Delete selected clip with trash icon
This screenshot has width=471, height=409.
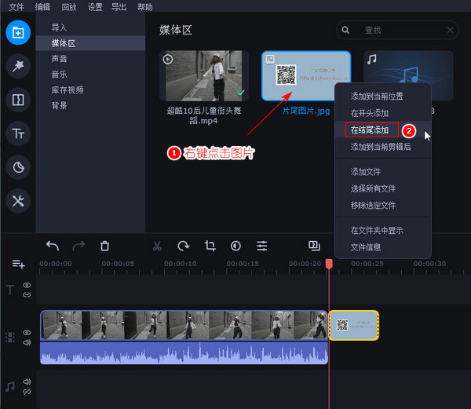coord(105,246)
